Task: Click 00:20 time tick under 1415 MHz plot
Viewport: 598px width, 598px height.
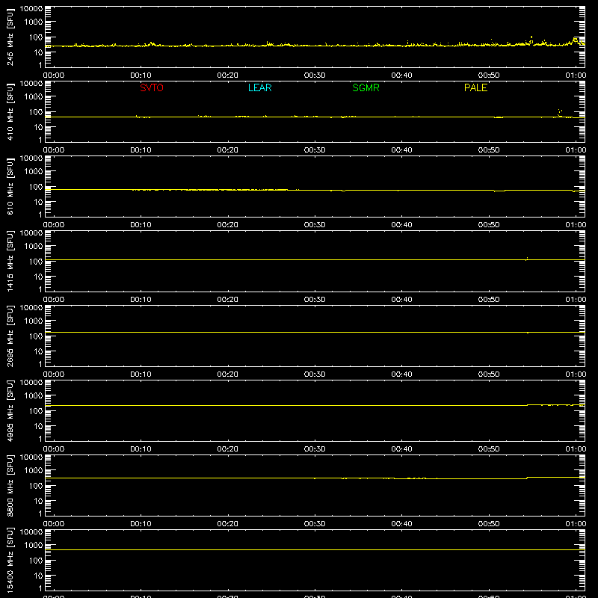Action: [228, 300]
